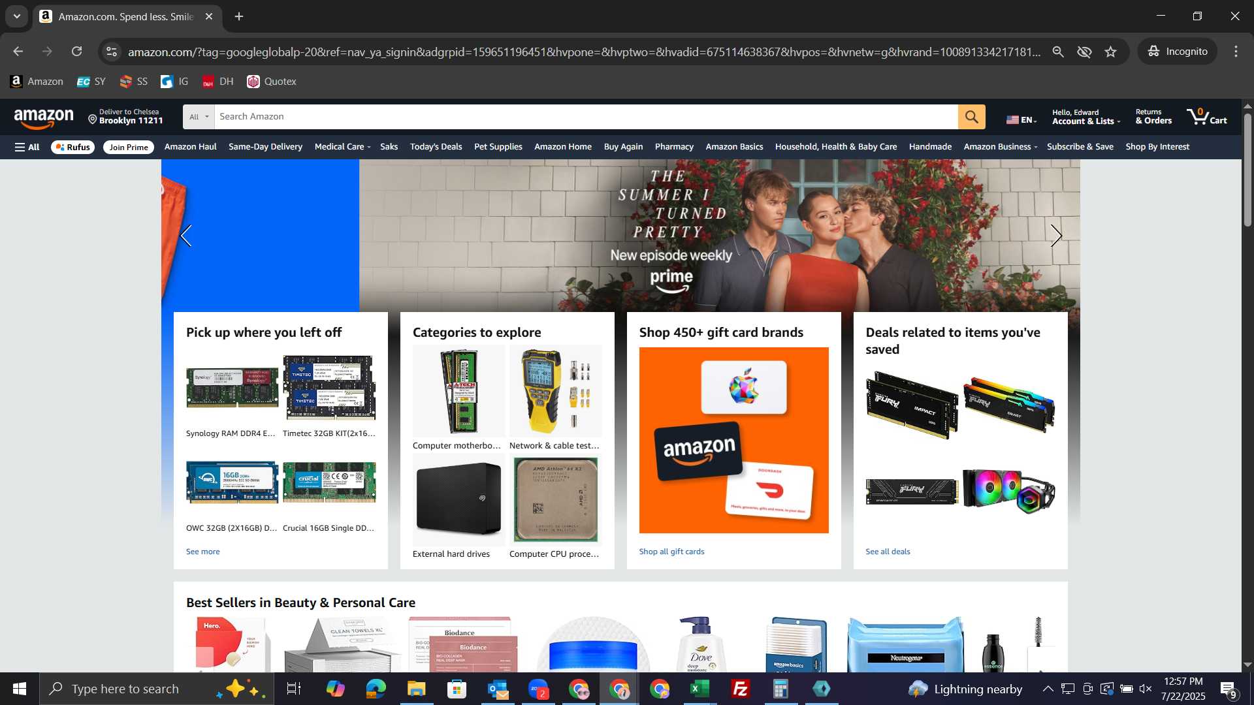
Task: Open Chrome's three-dot menu
Action: coord(1236,52)
